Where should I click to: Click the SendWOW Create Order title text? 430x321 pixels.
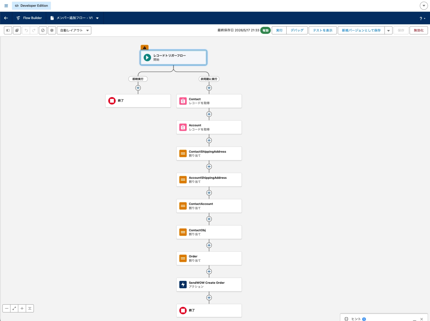tap(207, 283)
